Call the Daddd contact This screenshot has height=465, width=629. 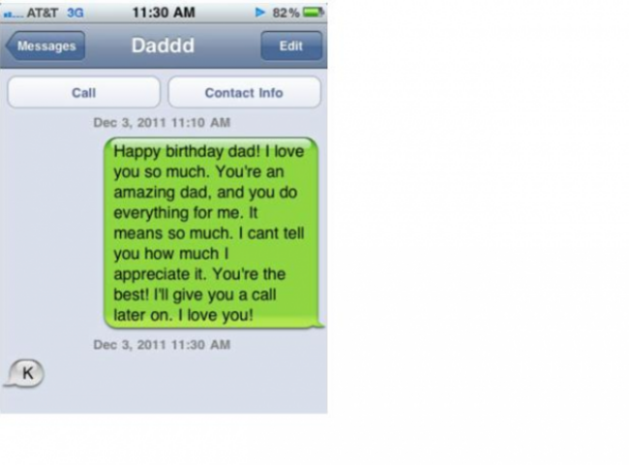[84, 92]
